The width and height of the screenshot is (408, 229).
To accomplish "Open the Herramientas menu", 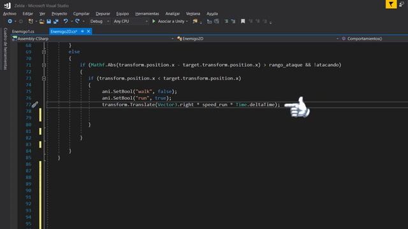I will click(147, 14).
